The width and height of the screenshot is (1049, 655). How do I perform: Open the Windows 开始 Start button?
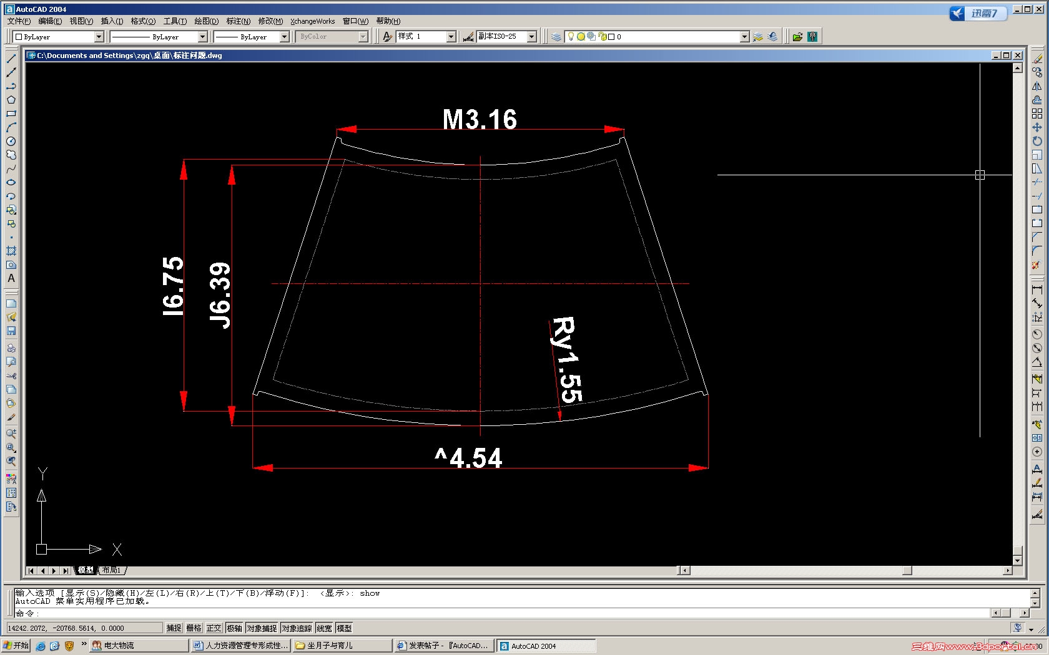[x=16, y=646]
